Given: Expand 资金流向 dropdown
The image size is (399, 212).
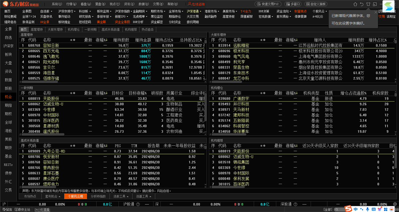Looking at the screenshot, I should click(284, 11).
